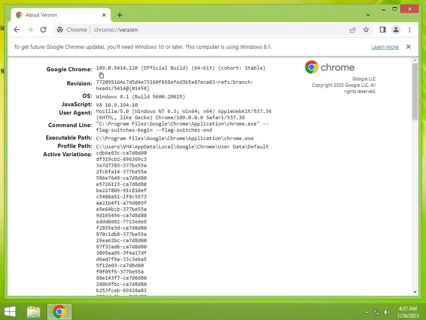Click the Copyright 2023 Google LLC text
426x320 pixels.
point(344,88)
